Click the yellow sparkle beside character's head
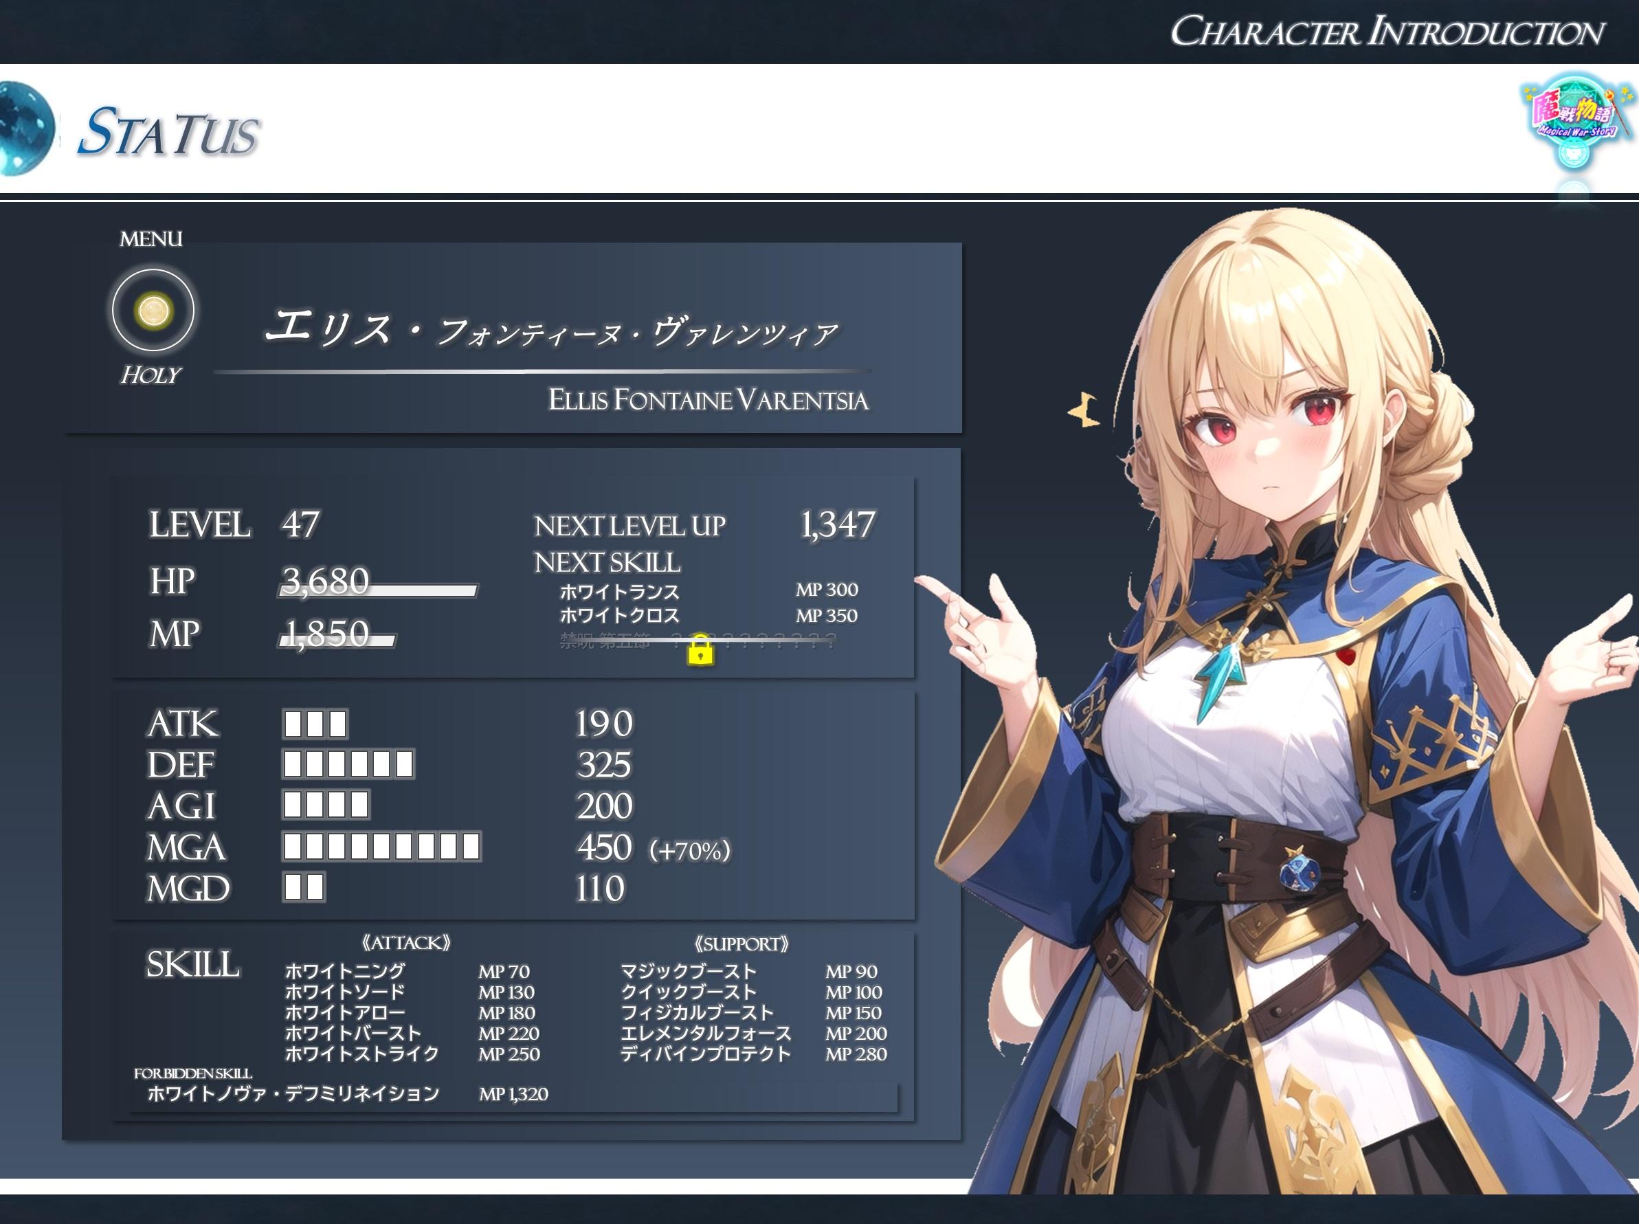Image resolution: width=1639 pixels, height=1224 pixels. pyautogui.click(x=1084, y=410)
